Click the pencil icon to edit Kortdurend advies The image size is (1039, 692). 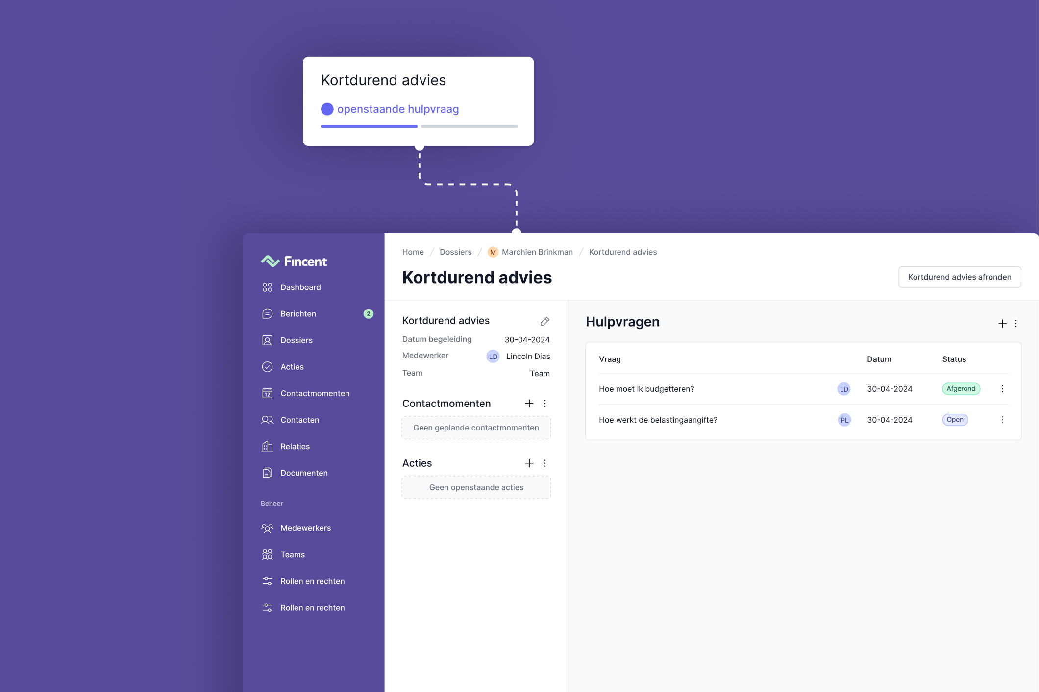click(x=544, y=321)
